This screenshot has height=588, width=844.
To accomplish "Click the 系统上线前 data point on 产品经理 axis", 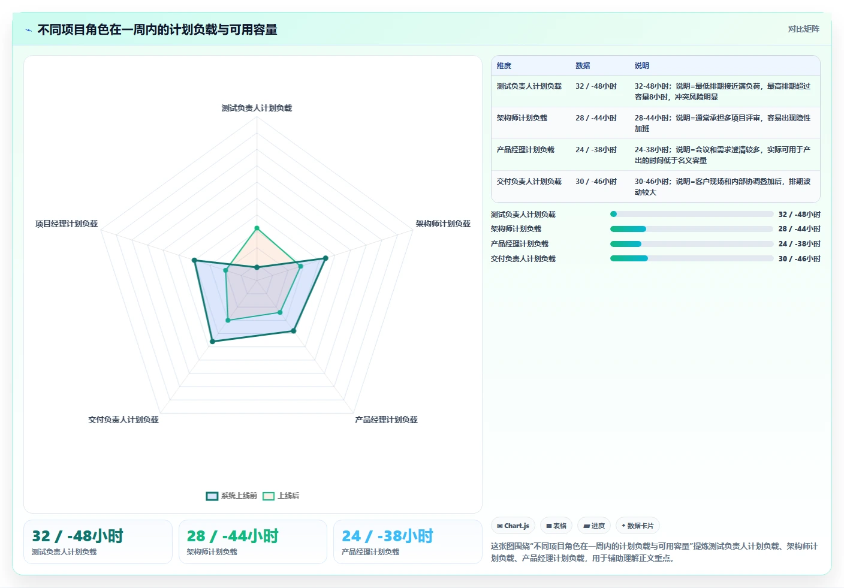I will (294, 331).
